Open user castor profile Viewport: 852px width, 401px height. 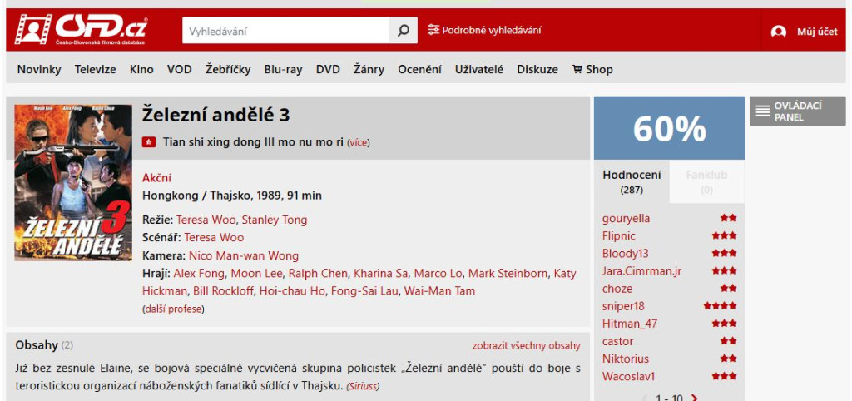coord(617,341)
